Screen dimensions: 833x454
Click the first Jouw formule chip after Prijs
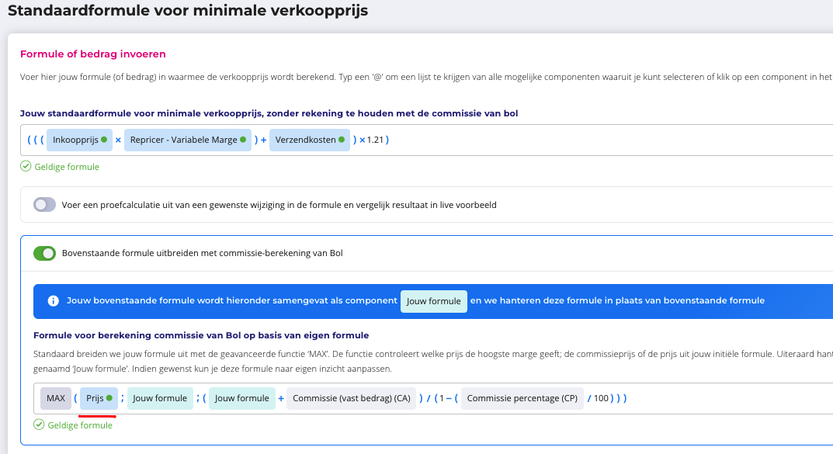(x=160, y=398)
